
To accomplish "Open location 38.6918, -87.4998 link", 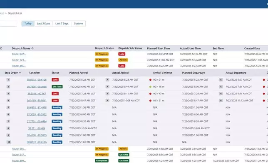I will click(37, 107).
